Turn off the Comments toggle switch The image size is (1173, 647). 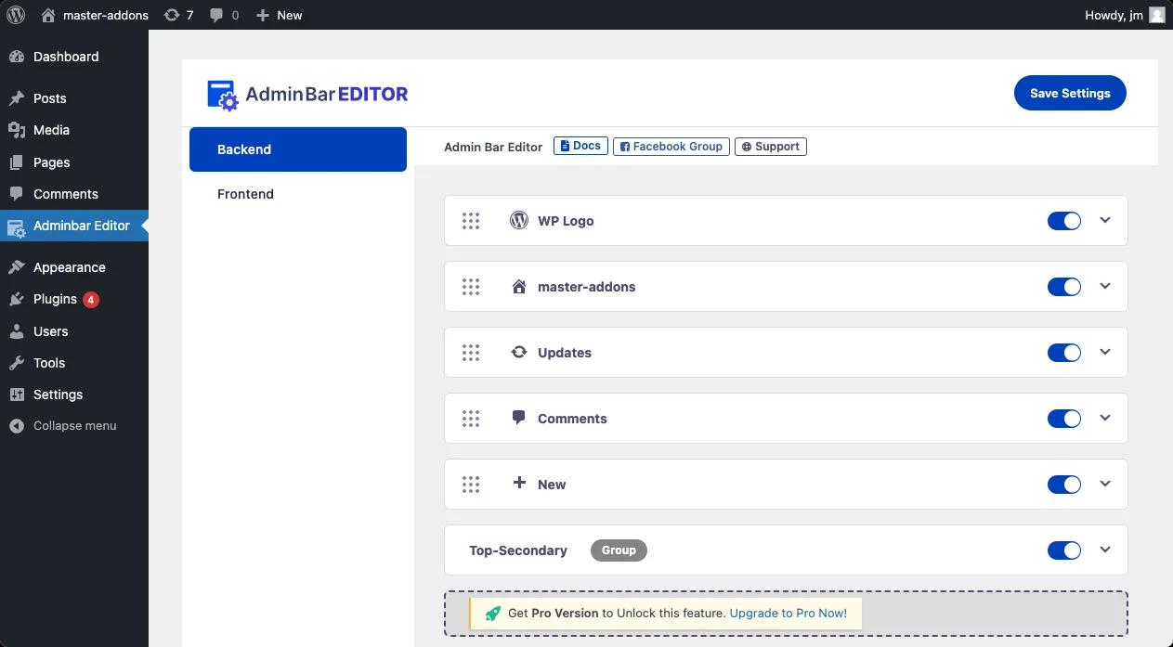click(x=1064, y=418)
